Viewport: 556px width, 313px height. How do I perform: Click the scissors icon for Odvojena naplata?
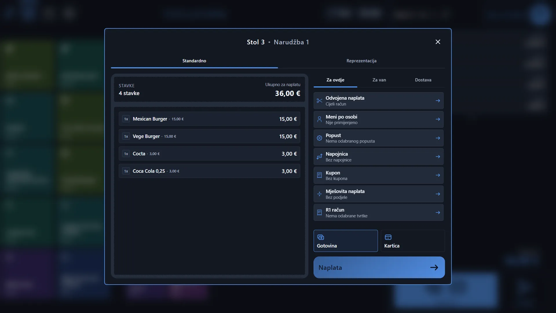click(319, 101)
